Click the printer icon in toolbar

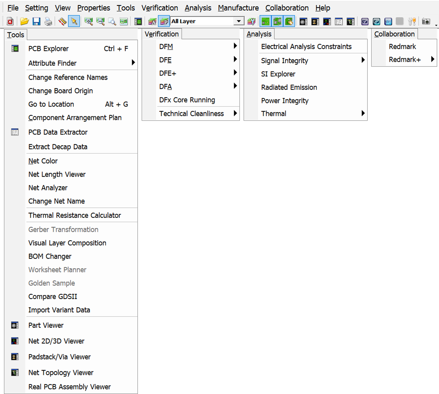point(48,21)
